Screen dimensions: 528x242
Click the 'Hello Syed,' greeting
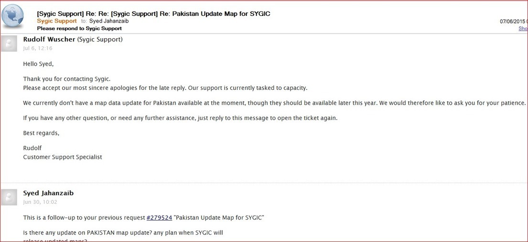[38, 64]
